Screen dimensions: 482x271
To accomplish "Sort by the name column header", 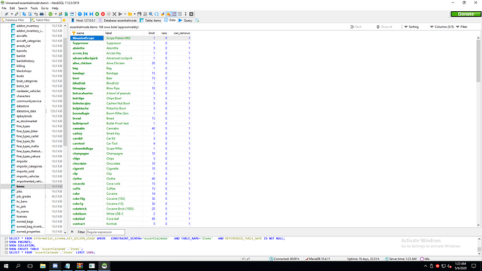I will [87, 33].
